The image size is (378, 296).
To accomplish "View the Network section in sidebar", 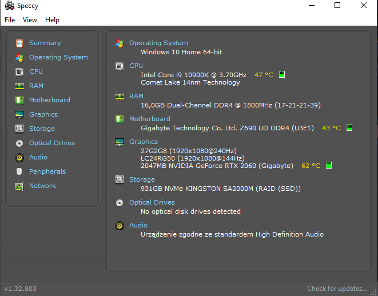I will pyautogui.click(x=43, y=186).
